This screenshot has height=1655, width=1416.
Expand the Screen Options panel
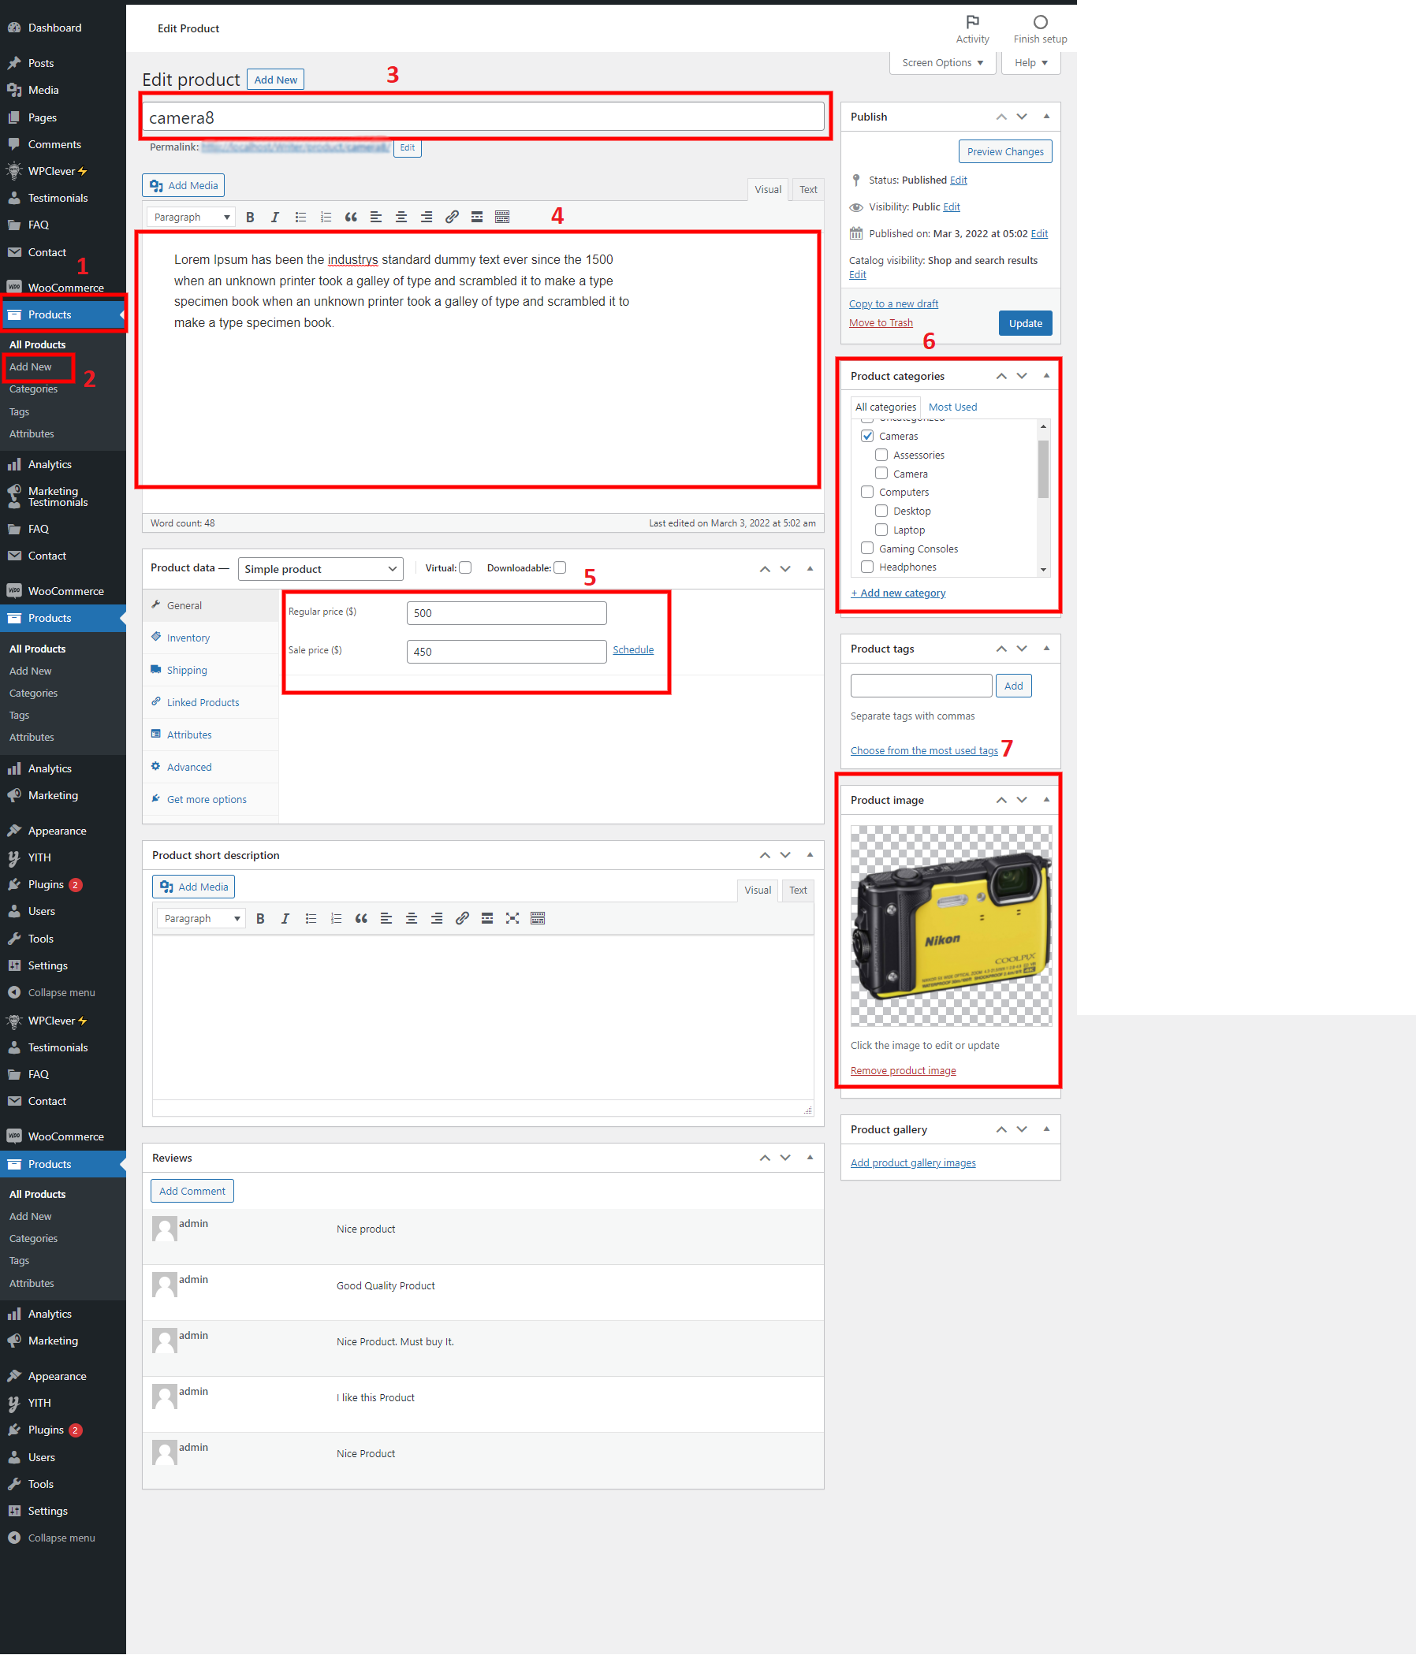pyautogui.click(x=942, y=63)
